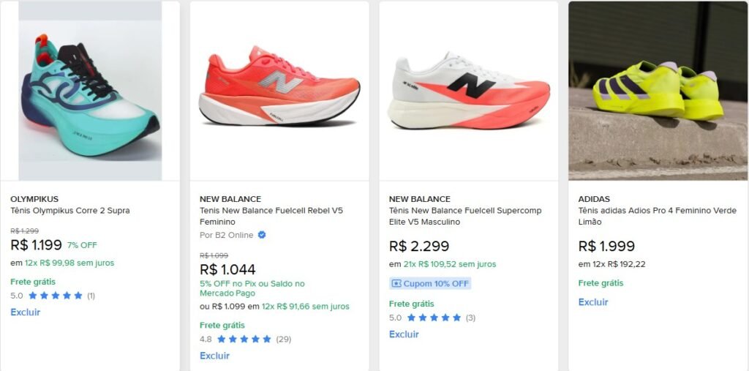Click the R$ 2.299 price
The height and width of the screenshot is (371, 749).
point(419,247)
